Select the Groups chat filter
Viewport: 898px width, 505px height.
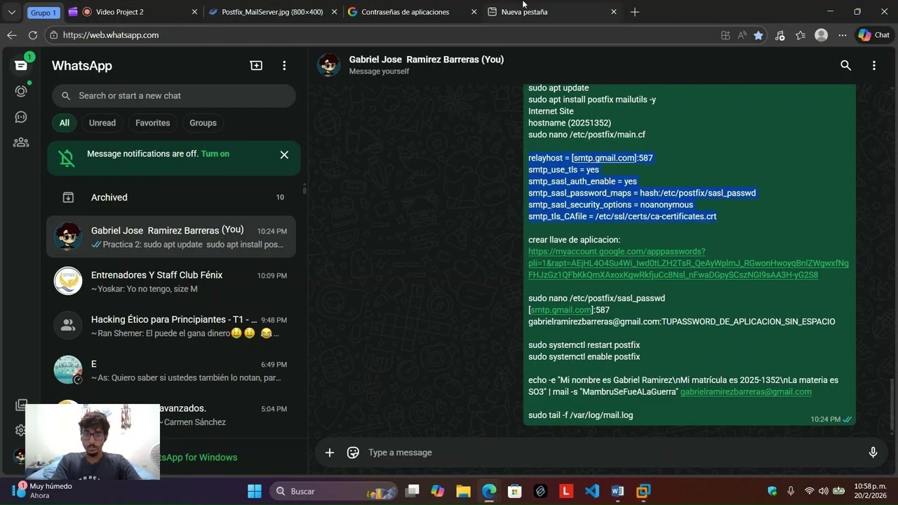[203, 123]
